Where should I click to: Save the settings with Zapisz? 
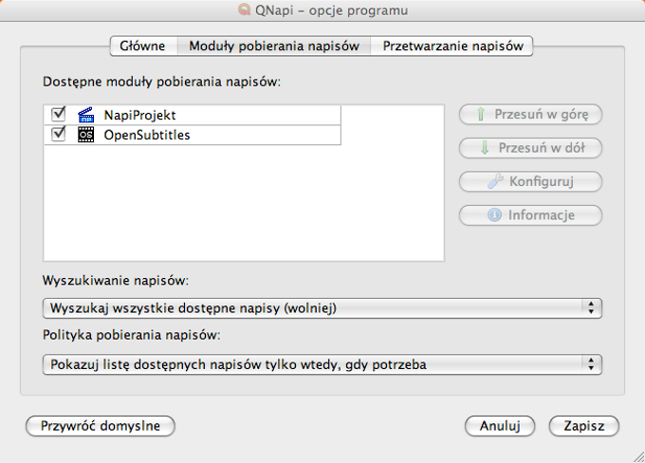point(584,426)
